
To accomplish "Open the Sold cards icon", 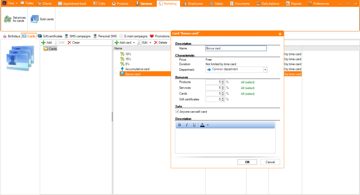I will 34,19.
